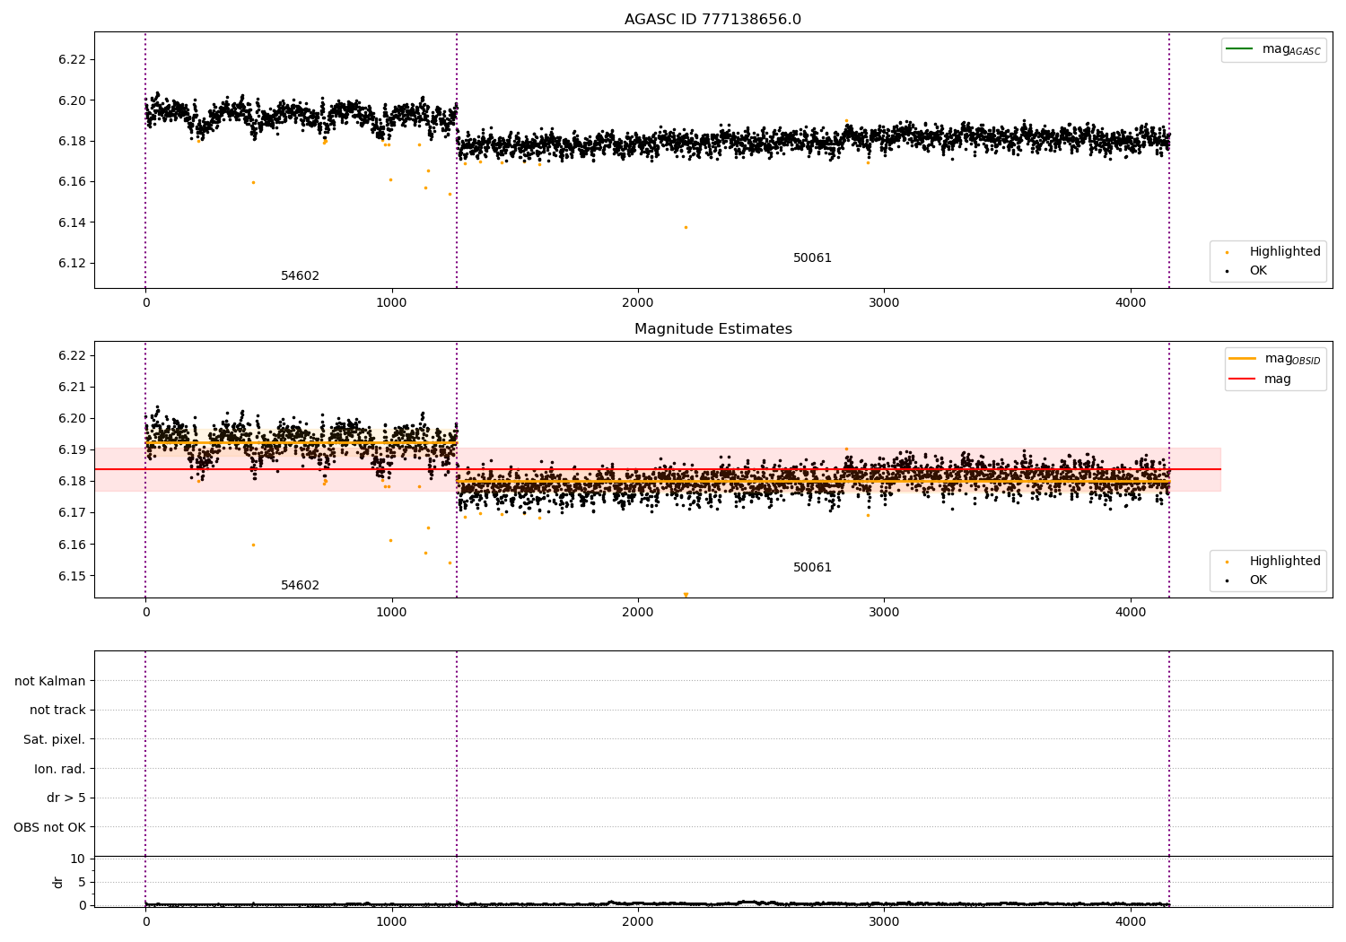This screenshot has height=942, width=1346.
Task: Click the green mag AGASC legend line
Action: click(x=1240, y=49)
